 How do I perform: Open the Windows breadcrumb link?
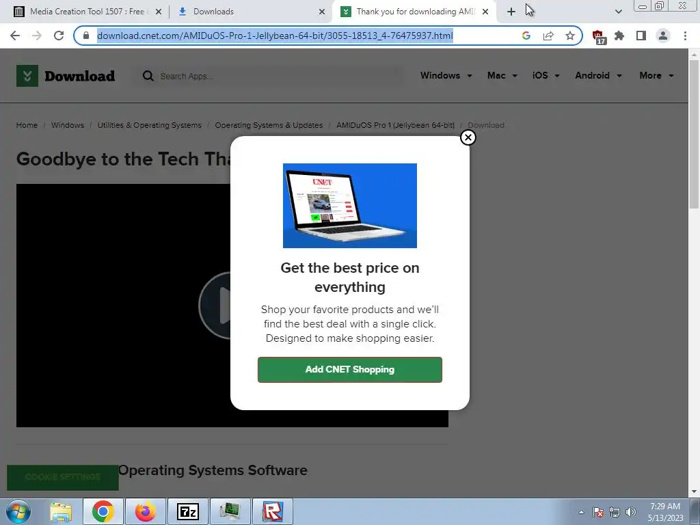click(68, 126)
